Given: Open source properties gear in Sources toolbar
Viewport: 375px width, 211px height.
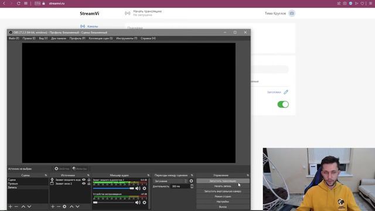Looking at the screenshot, I should (x=64, y=206).
